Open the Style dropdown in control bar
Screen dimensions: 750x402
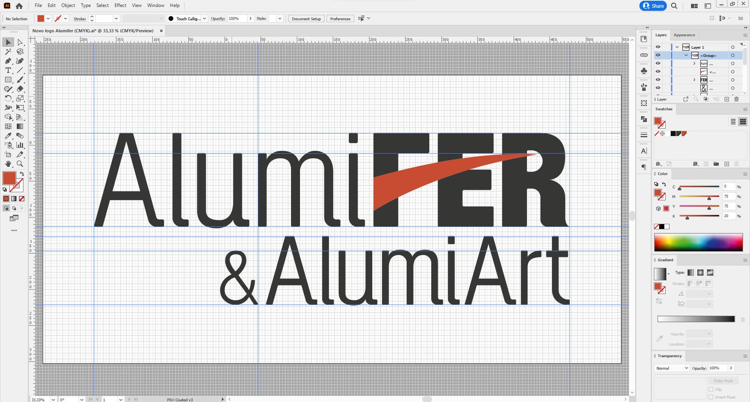tap(280, 19)
